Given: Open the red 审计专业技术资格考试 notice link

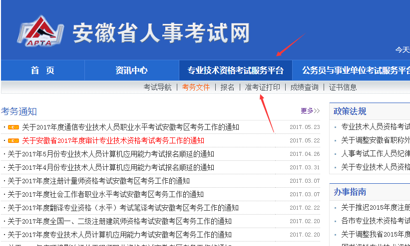Looking at the screenshot, I should point(113,140).
